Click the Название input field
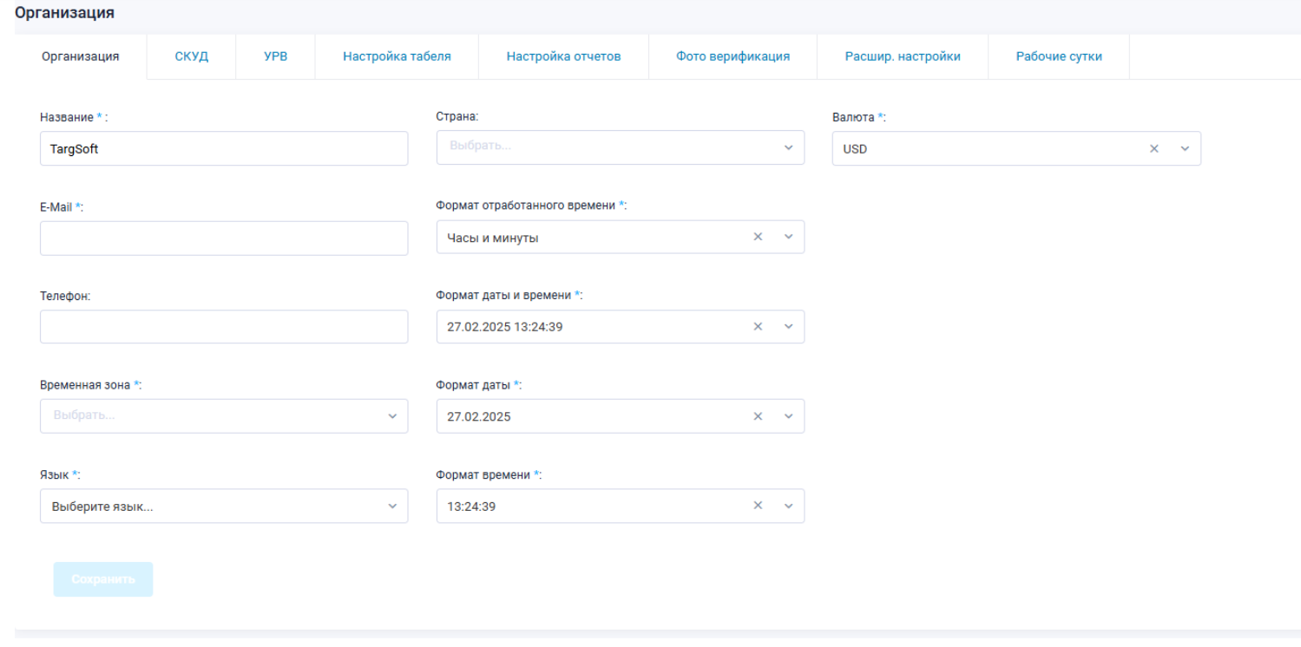 (223, 148)
